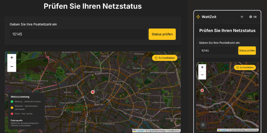Click the Weißensee label on the desktop map
This screenshot has width=267, height=133.
pos(139,68)
